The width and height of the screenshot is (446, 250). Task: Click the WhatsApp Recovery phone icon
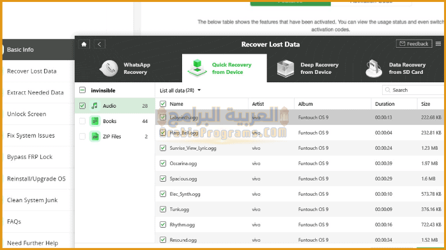pos(109,68)
